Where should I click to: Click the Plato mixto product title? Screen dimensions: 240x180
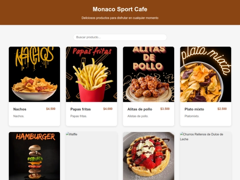pos(194,109)
